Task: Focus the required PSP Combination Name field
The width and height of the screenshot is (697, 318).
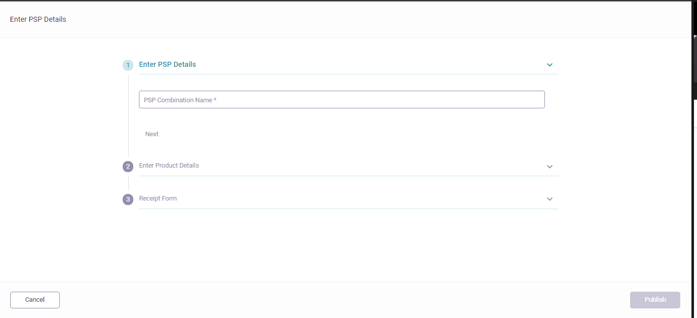Action: 342,99
